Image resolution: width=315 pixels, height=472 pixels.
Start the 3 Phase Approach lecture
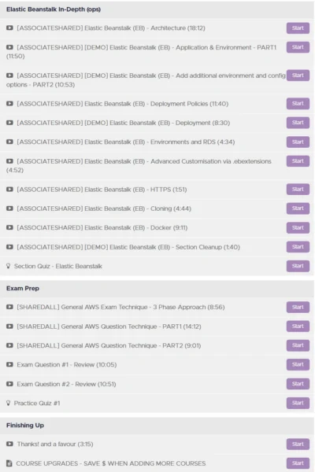pyautogui.click(x=298, y=307)
